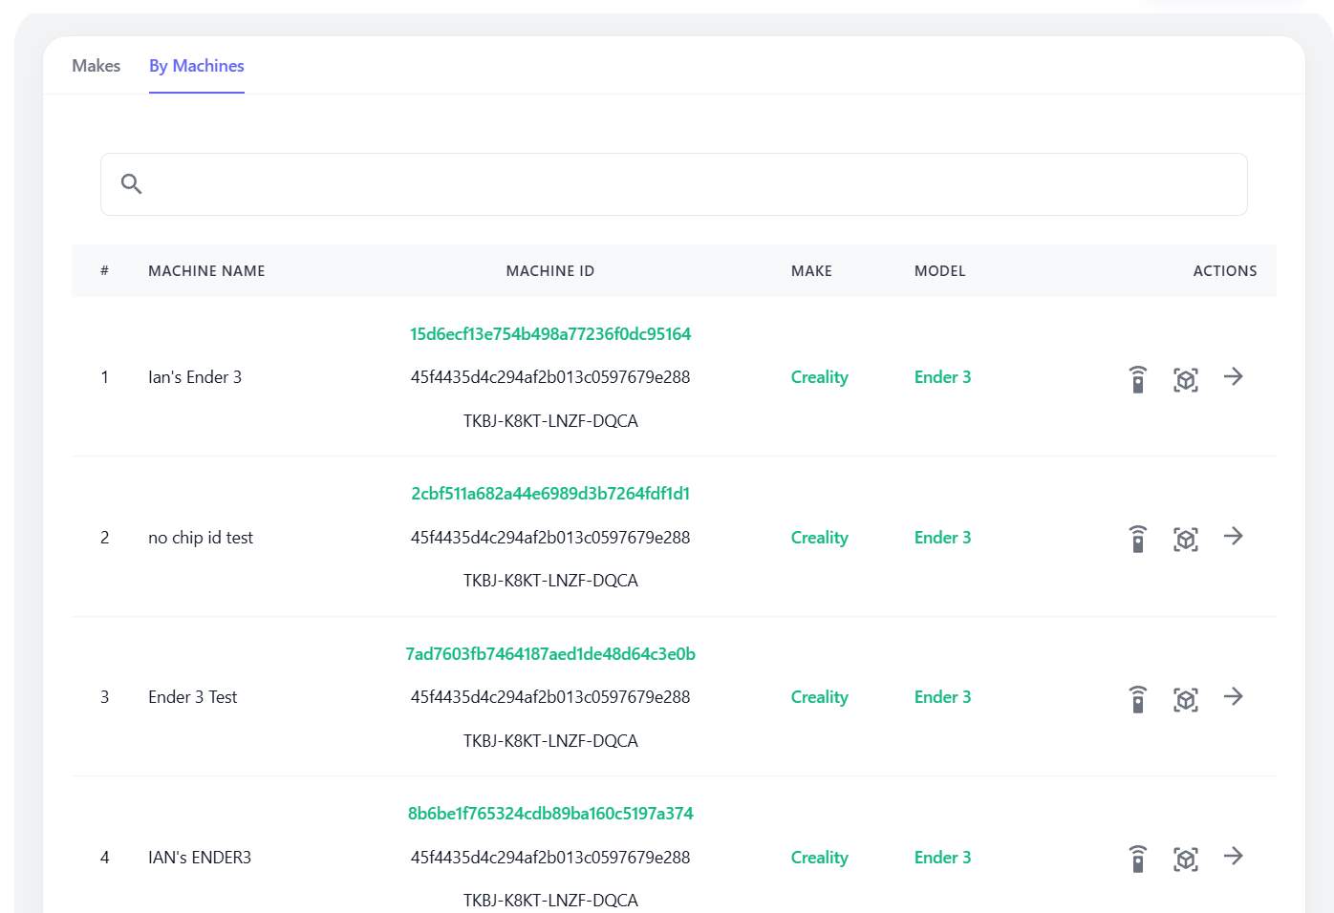This screenshot has width=1334, height=913.
Task: Click Creality make link for Ian's Ender 3
Action: coord(820,377)
